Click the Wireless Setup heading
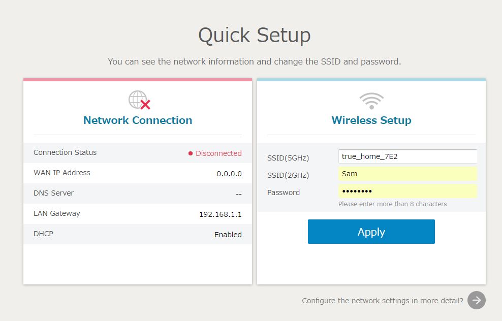This screenshot has width=502, height=321. [371, 120]
